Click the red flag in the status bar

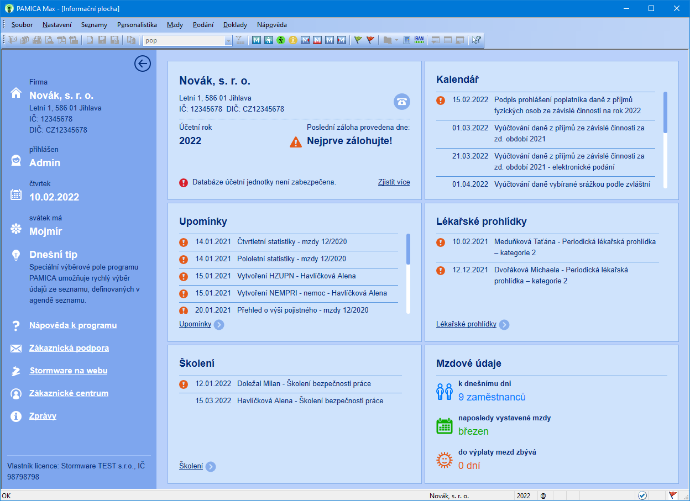[x=673, y=495]
